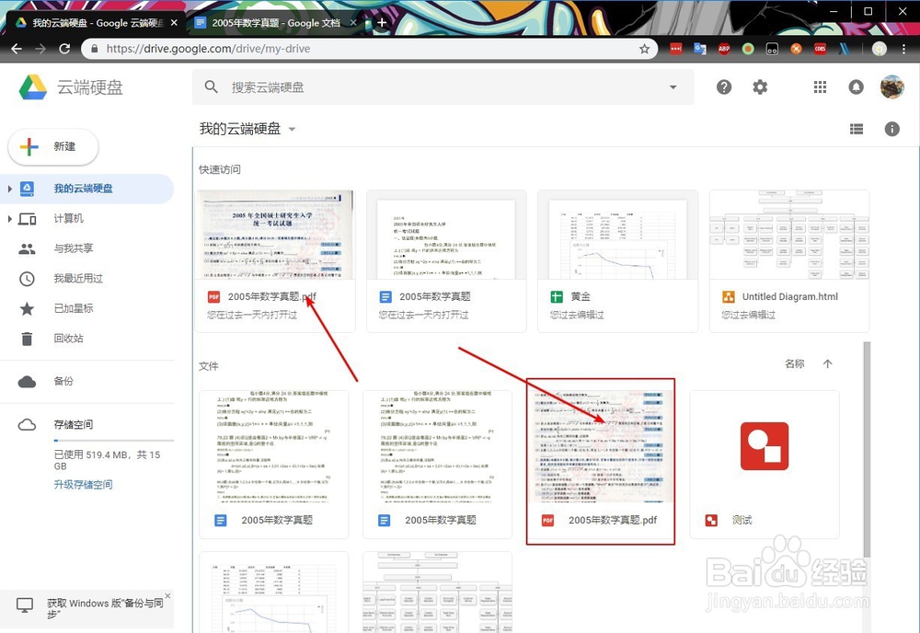Click the site lock icon in address bar
Screen dimensions: 920x633
point(93,49)
